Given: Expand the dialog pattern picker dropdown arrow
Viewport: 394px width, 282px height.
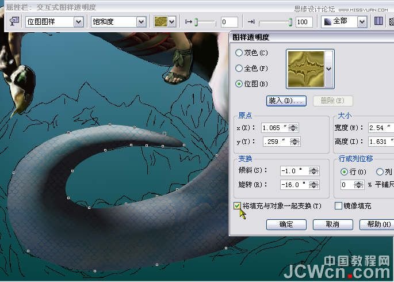Looking at the screenshot, I should [x=328, y=69].
